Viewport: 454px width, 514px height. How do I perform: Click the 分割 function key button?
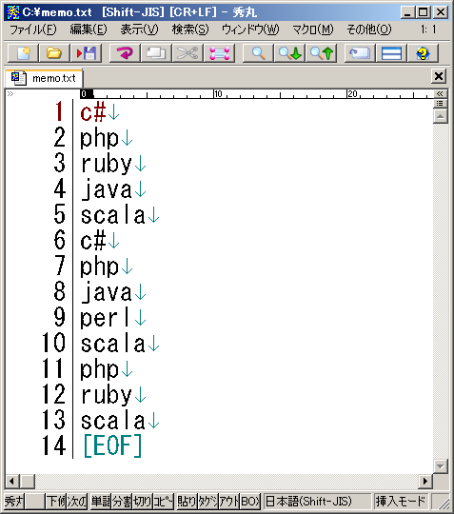tap(122, 502)
